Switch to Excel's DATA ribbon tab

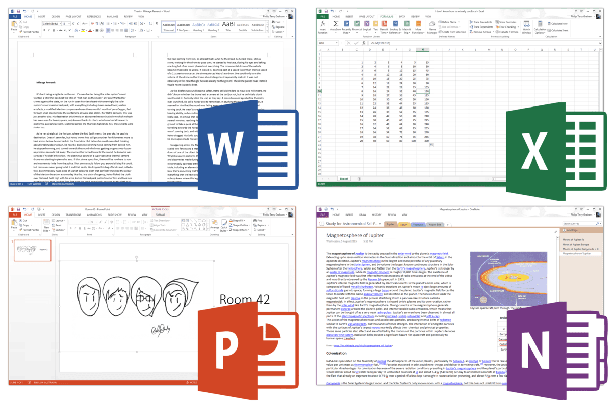pos(402,16)
